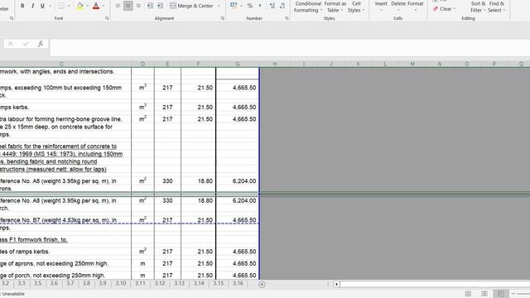This screenshot has height=298, width=530.
Task: Click the Delete cells button
Action: pos(398,6)
